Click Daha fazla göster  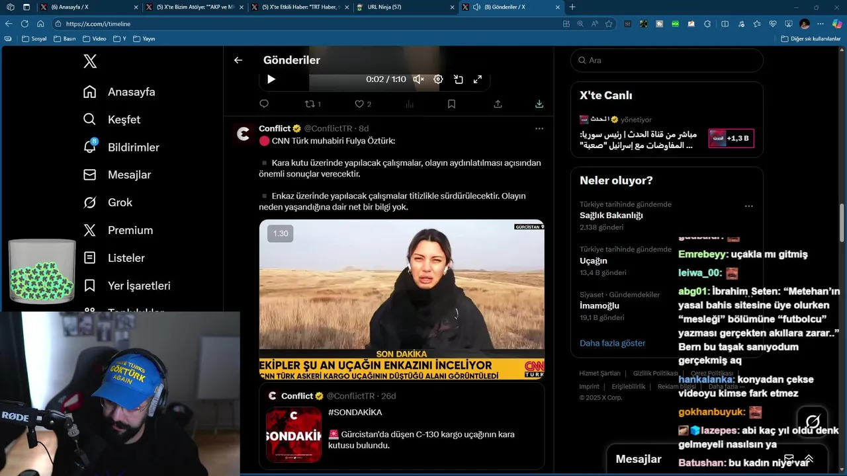tap(613, 343)
